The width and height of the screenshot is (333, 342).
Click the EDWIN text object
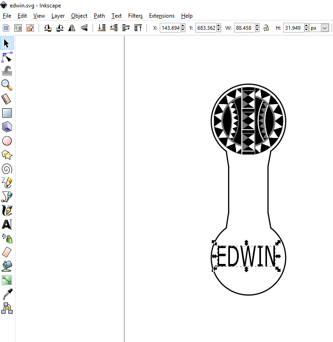point(246,256)
